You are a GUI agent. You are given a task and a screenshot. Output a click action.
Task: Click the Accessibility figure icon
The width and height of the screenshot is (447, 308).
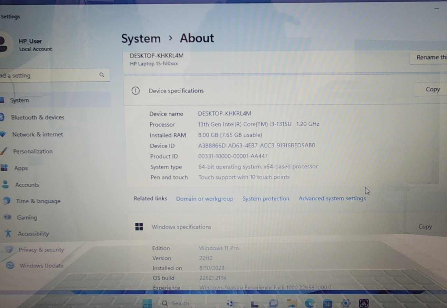coord(8,233)
